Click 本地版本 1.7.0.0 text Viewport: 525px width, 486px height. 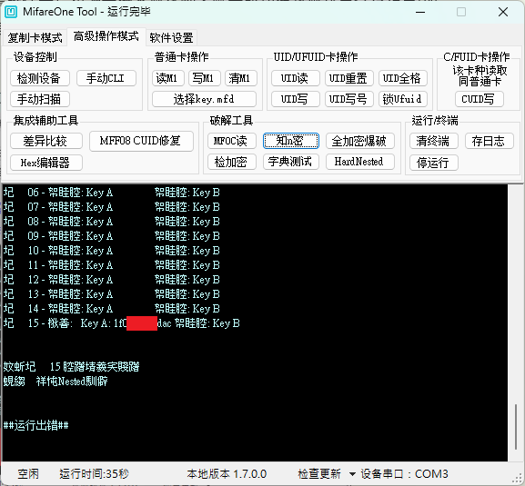[x=227, y=473]
